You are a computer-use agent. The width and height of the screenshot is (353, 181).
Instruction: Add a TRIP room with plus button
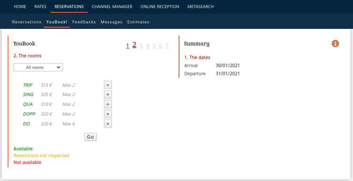(x=108, y=85)
